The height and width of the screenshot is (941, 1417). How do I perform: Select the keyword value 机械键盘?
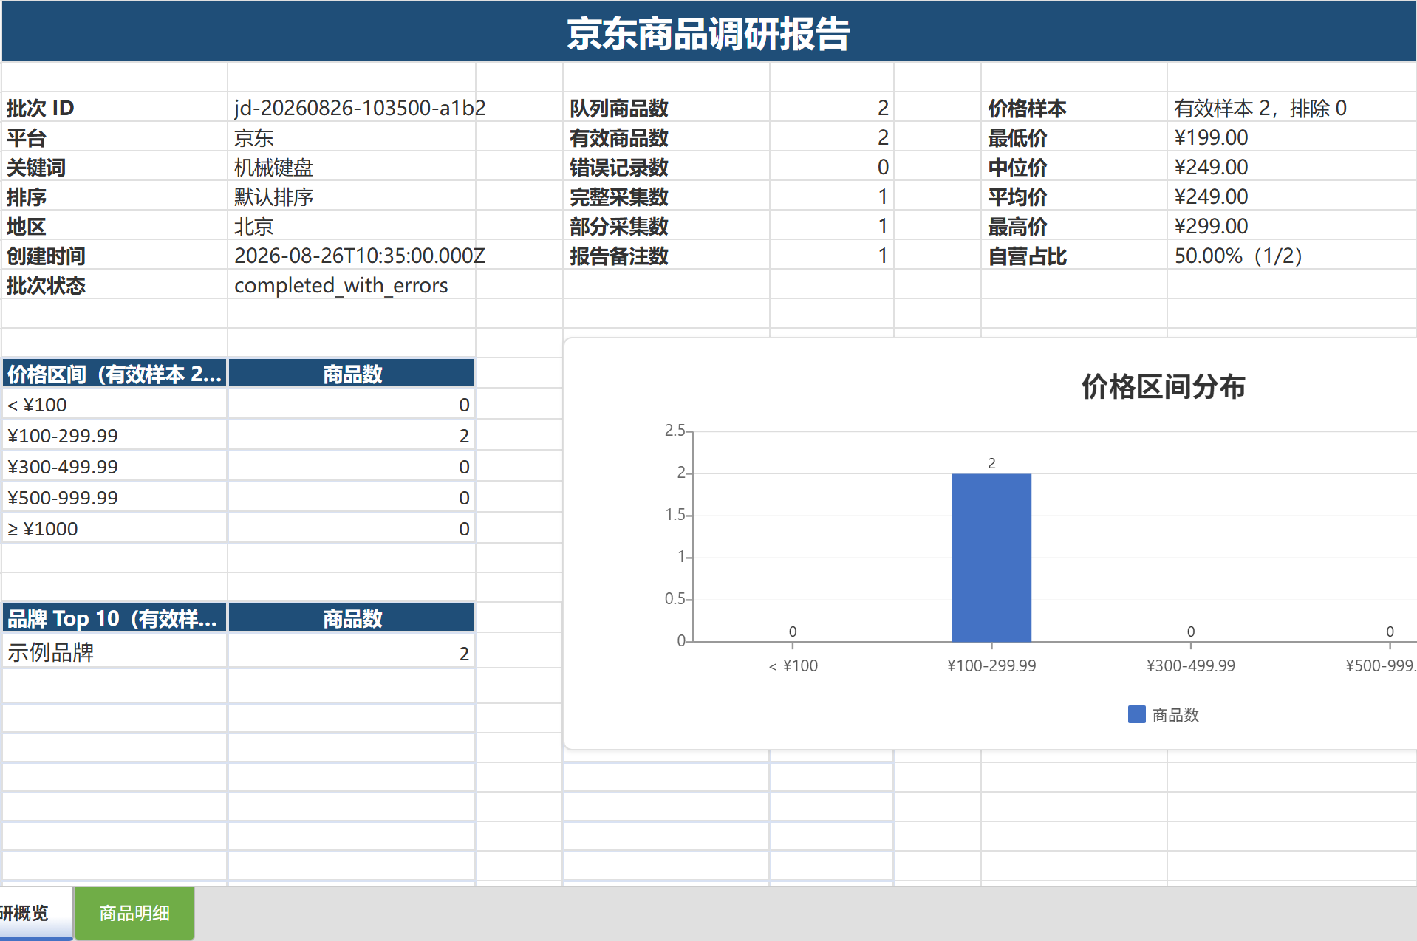click(352, 167)
